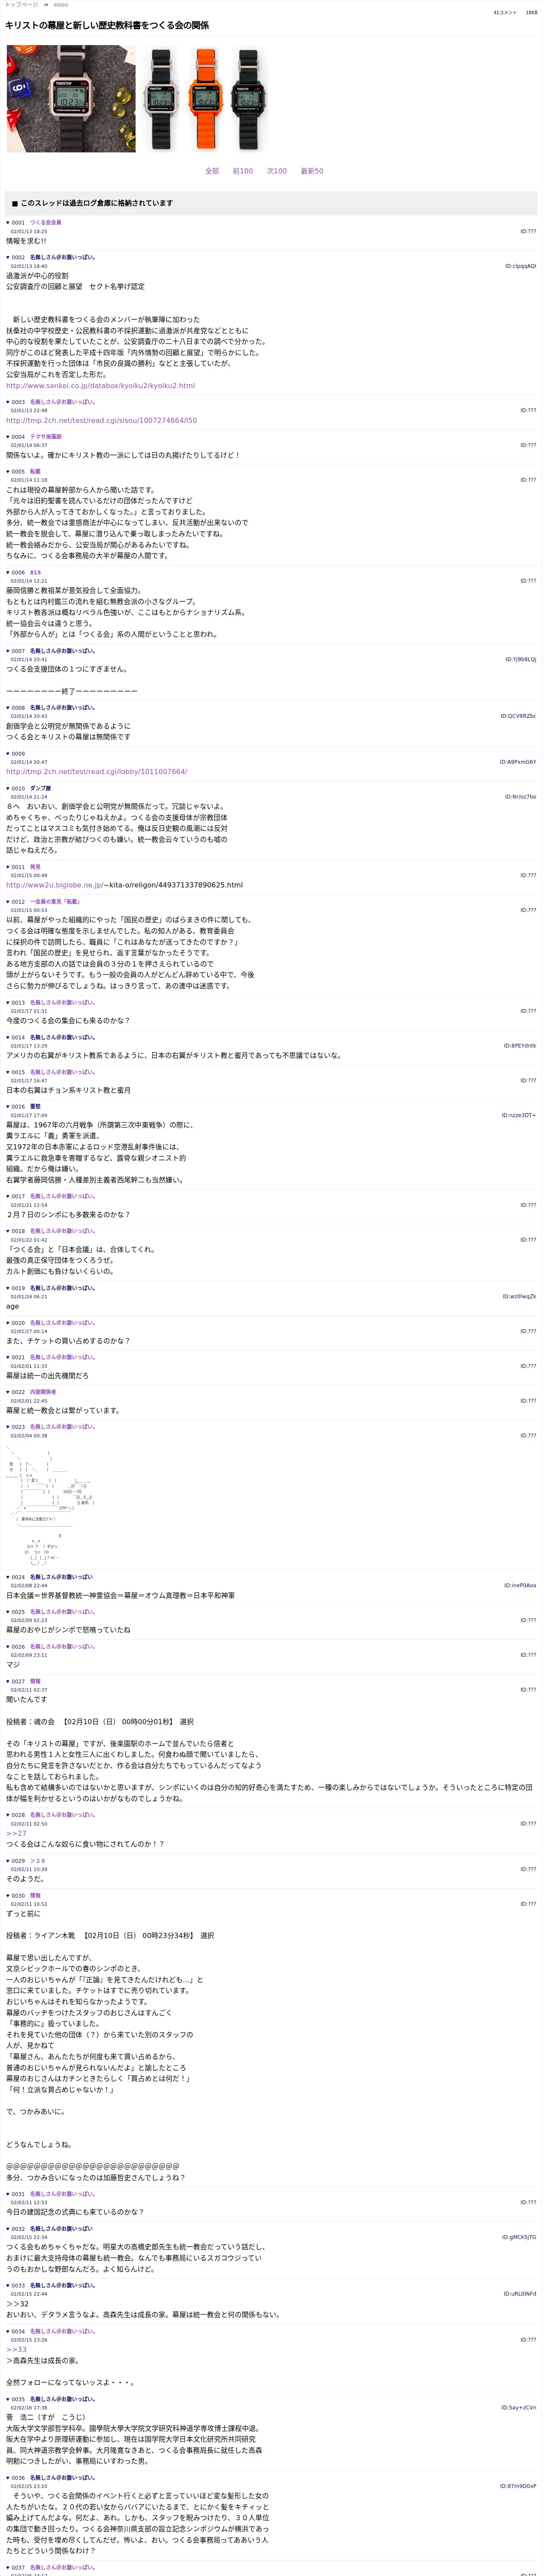Click post 0023 ASCII art drawing
The width and height of the screenshot is (551, 2576).
coord(50,1506)
